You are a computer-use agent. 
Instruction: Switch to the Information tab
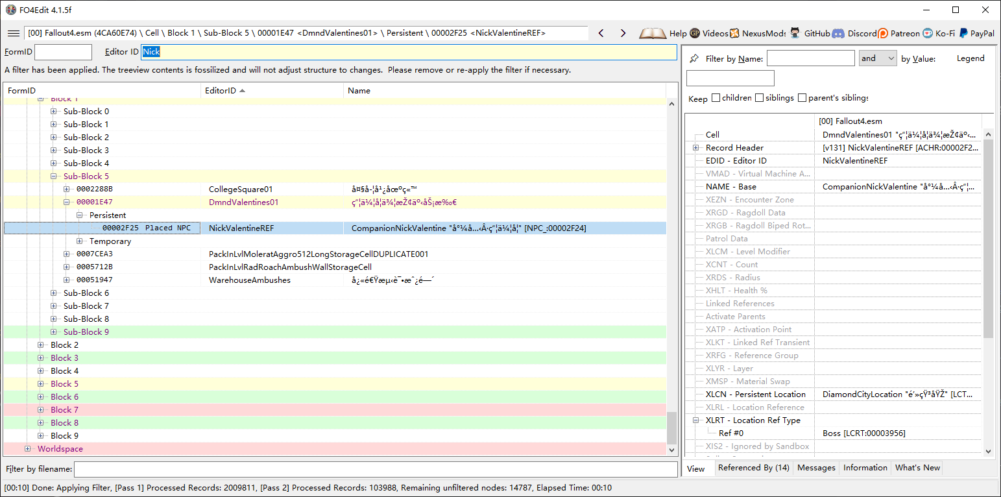click(x=865, y=468)
